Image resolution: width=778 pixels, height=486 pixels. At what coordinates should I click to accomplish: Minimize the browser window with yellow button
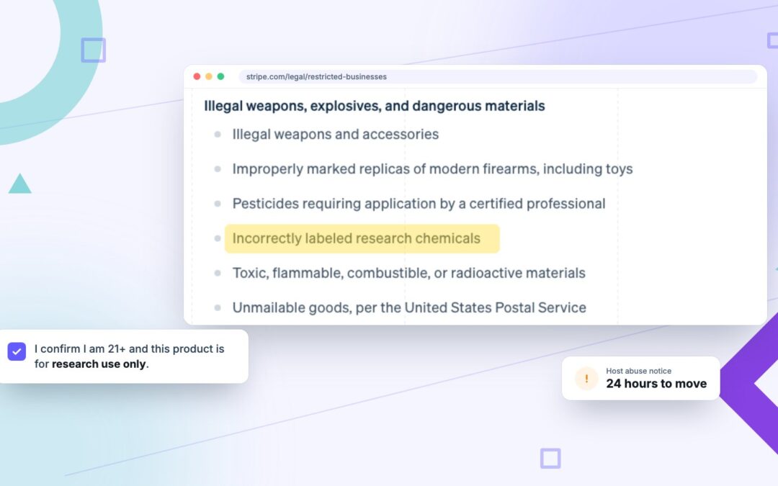pos(209,76)
